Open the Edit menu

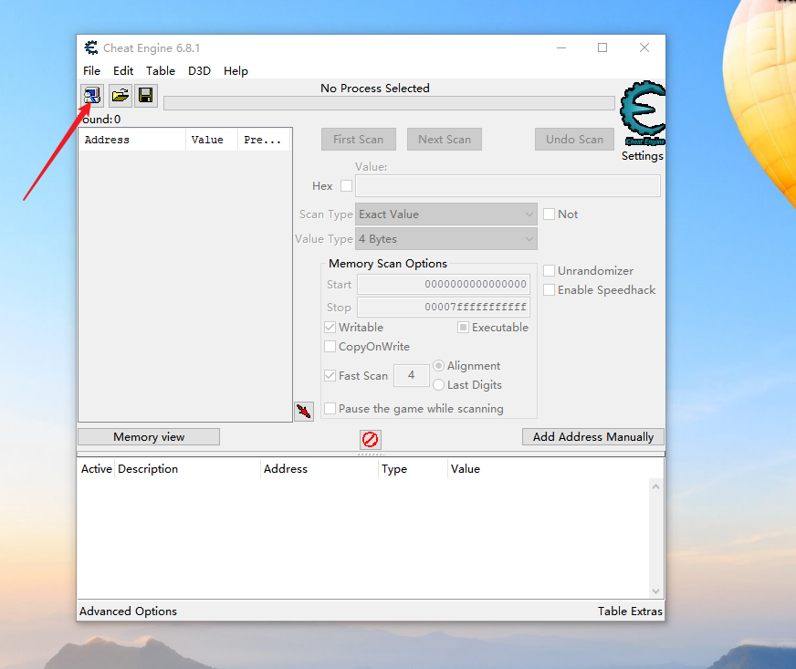(123, 70)
